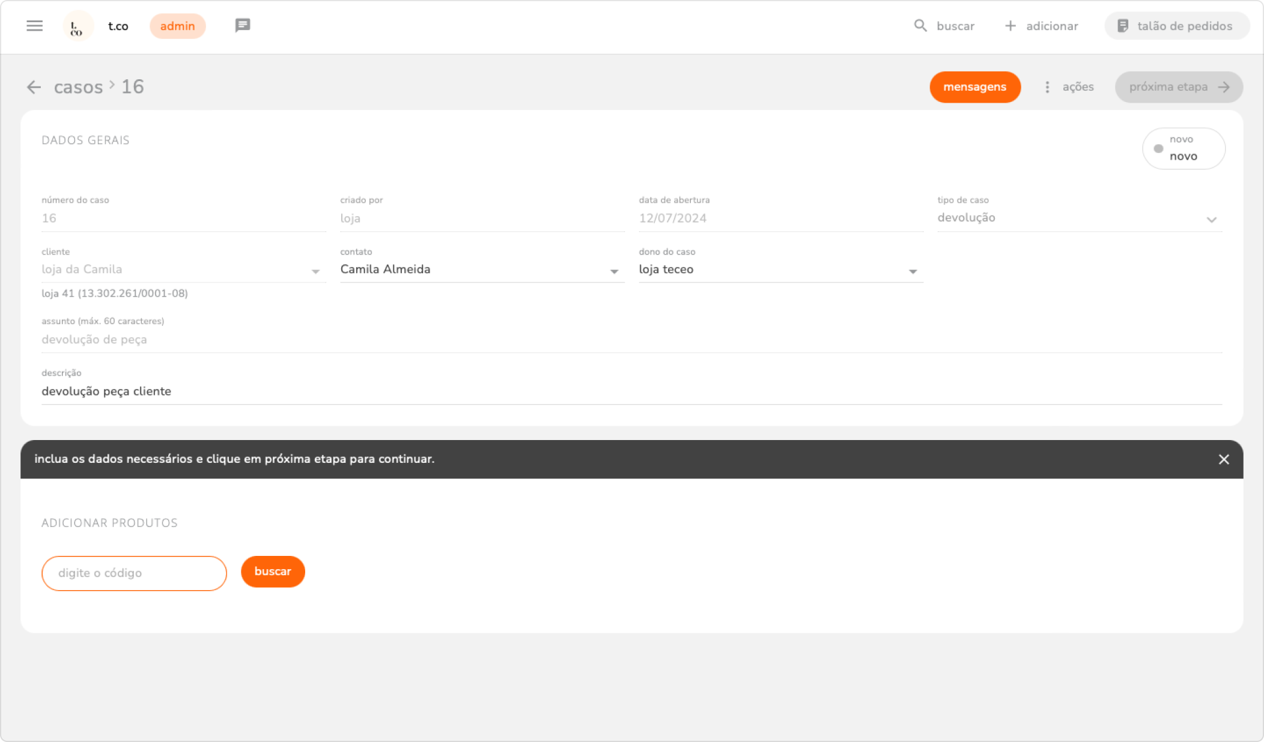Click the casos breadcrumb link

pyautogui.click(x=78, y=87)
